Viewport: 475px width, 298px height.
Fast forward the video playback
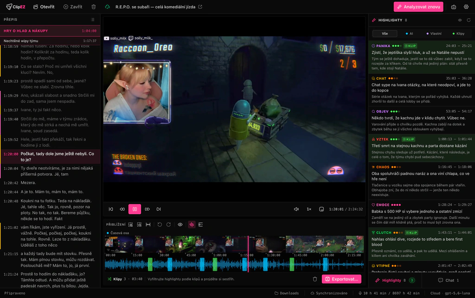click(147, 209)
